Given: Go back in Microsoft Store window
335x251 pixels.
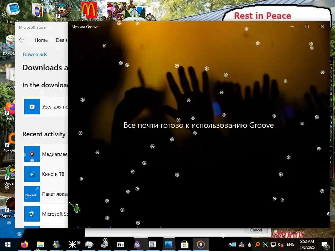Looking at the screenshot, I should click(x=22, y=40).
